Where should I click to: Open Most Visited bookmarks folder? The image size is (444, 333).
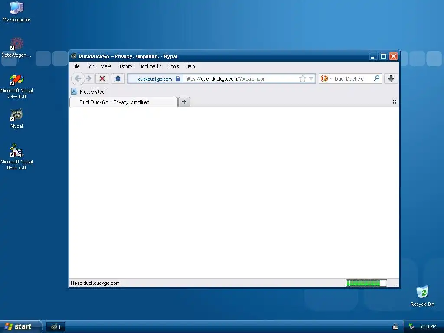click(x=88, y=92)
